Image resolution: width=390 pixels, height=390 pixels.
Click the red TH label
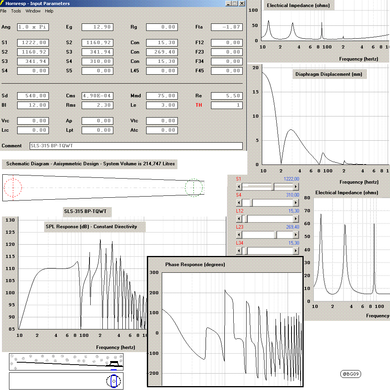(199, 105)
